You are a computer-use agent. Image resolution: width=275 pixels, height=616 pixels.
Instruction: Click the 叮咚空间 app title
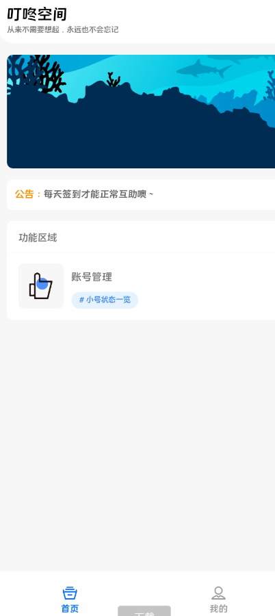pyautogui.click(x=37, y=14)
